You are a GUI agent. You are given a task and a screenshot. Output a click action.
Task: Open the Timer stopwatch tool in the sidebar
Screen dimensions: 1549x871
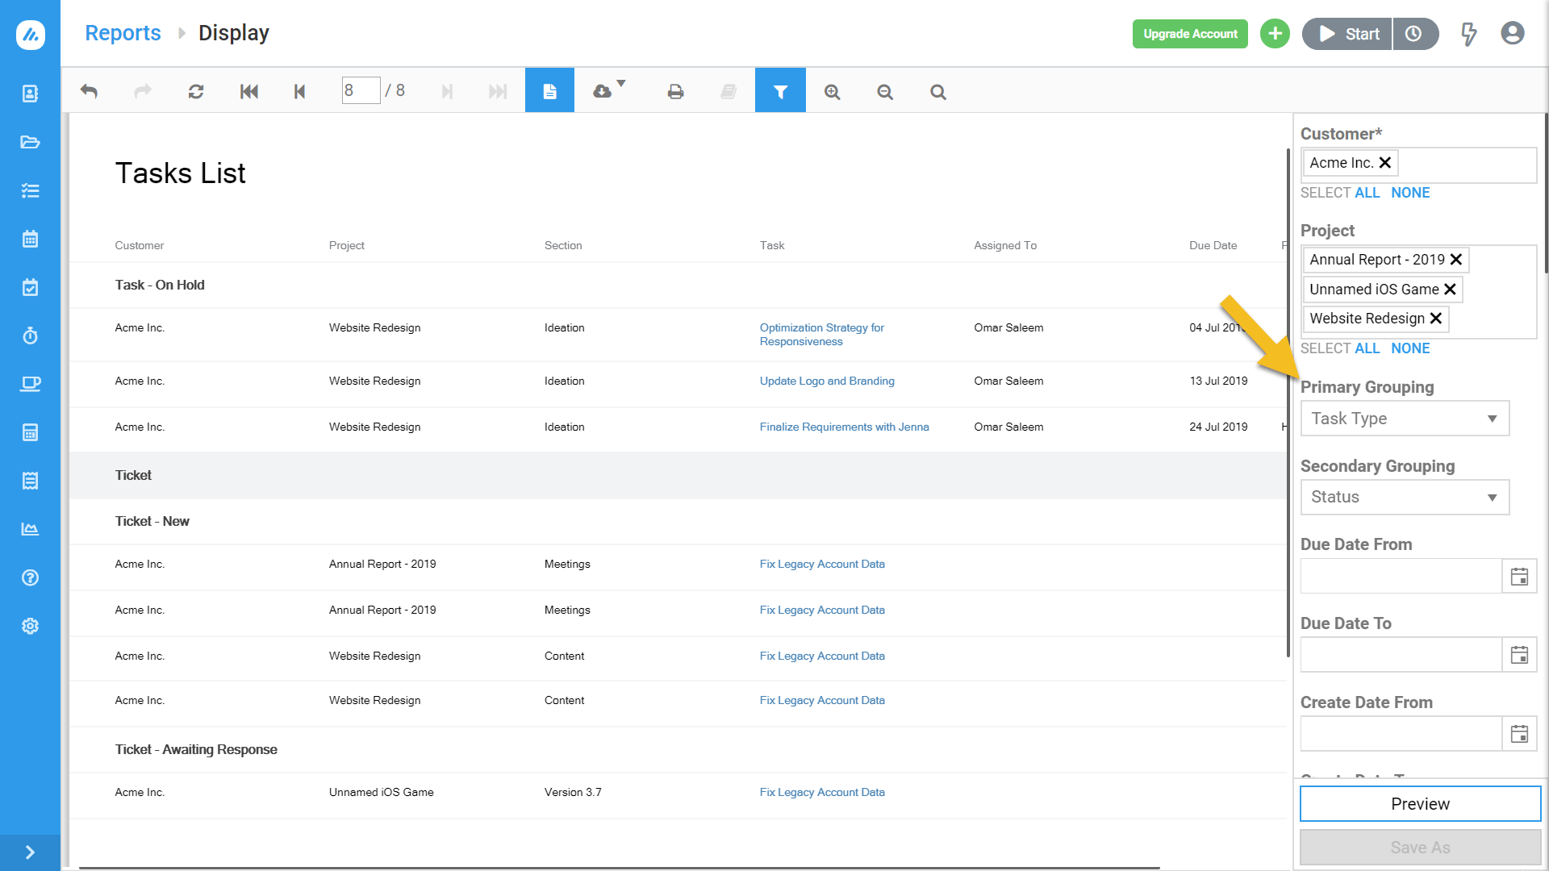(30, 335)
